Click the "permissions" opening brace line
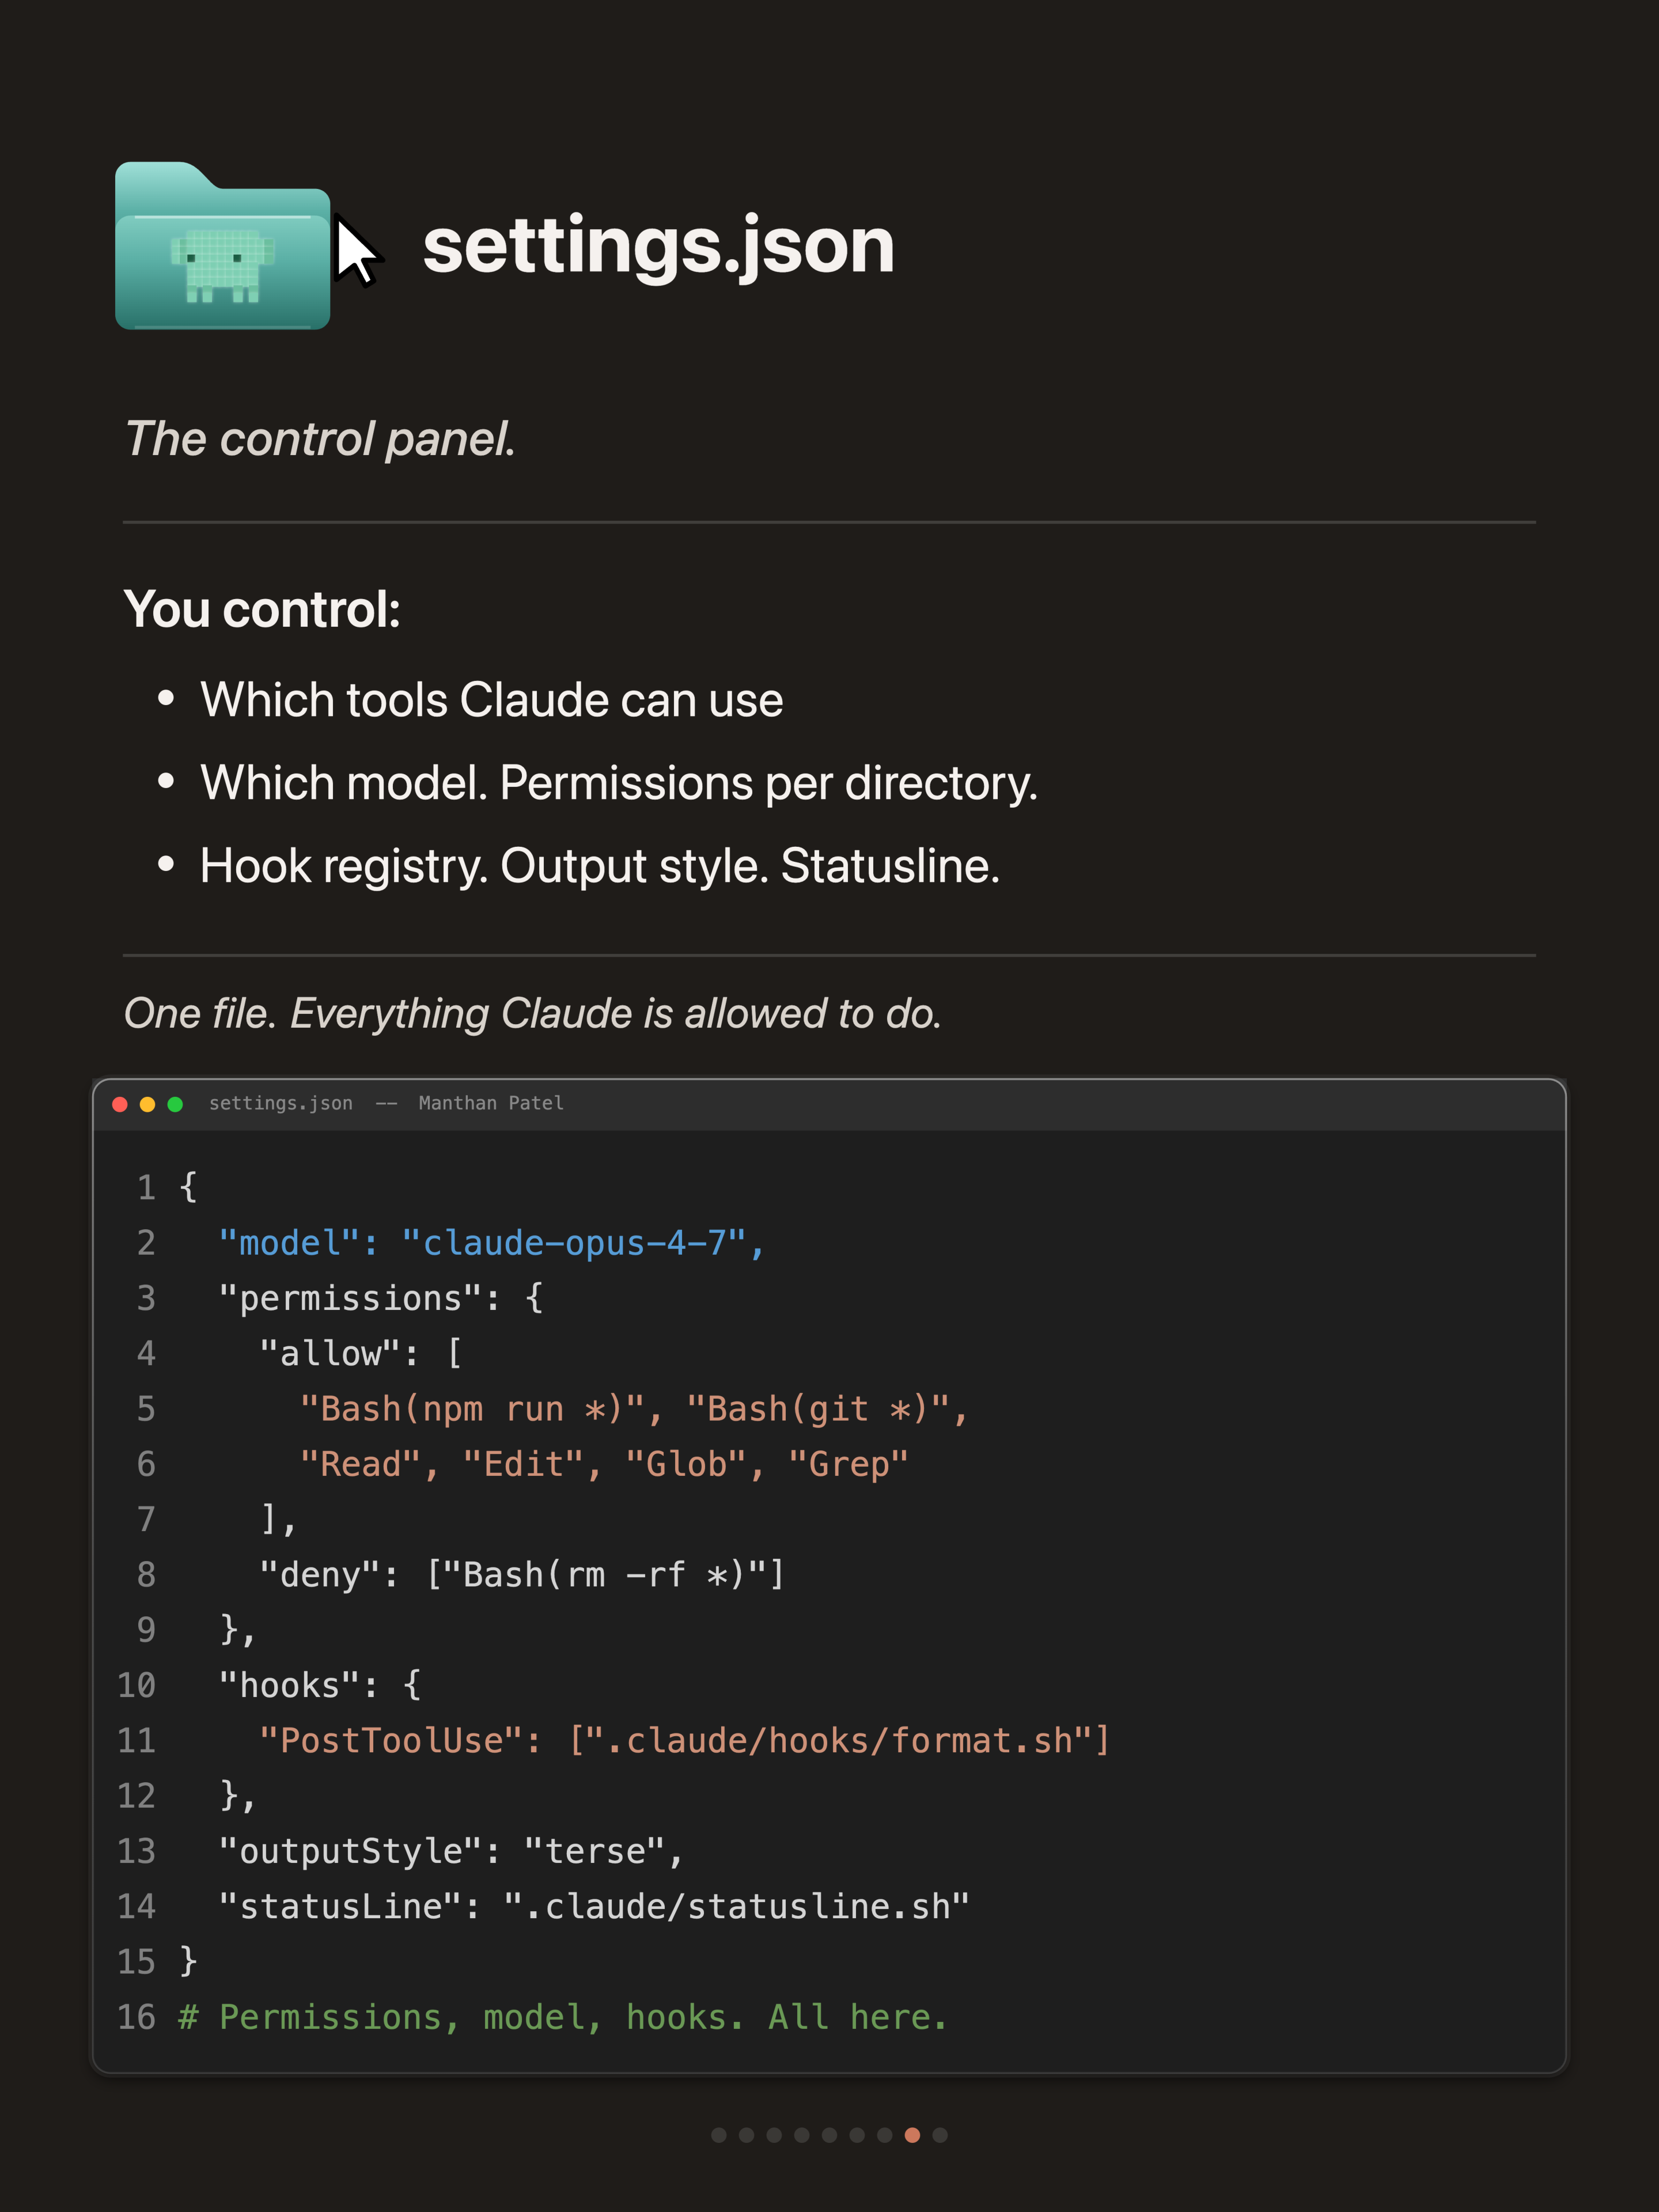Viewport: 1659px width, 2212px height. click(381, 1298)
